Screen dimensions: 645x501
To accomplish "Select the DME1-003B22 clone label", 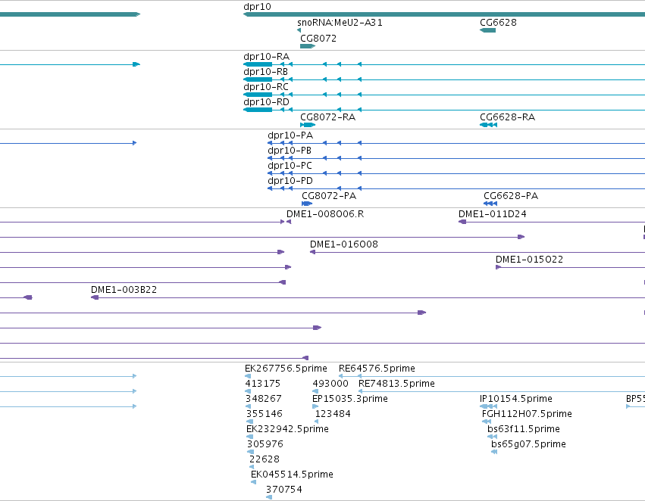I will 124,290.
